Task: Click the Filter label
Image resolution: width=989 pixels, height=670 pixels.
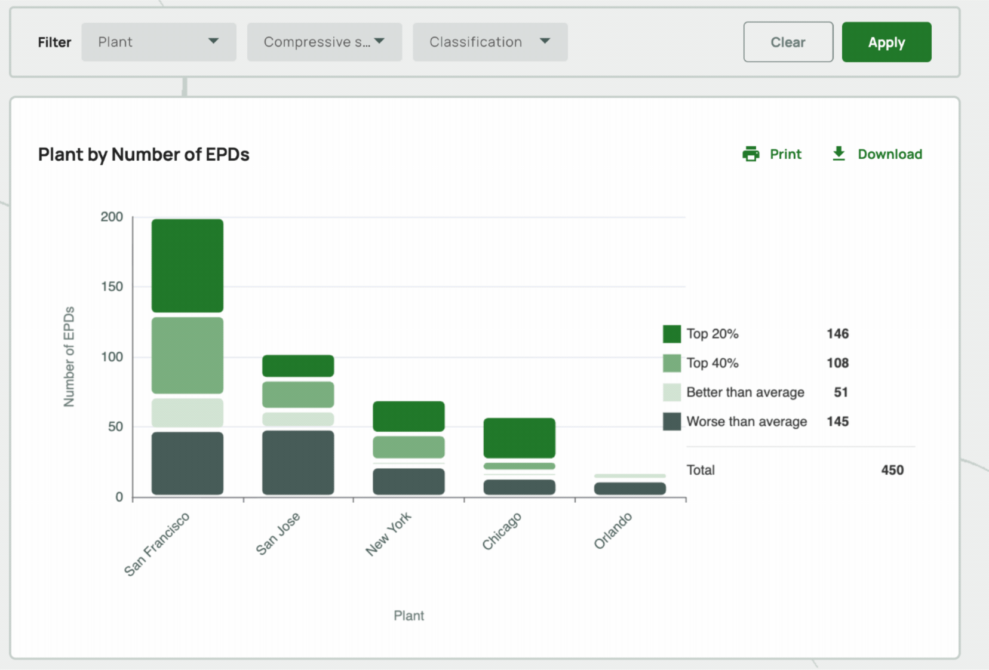Action: 54,42
